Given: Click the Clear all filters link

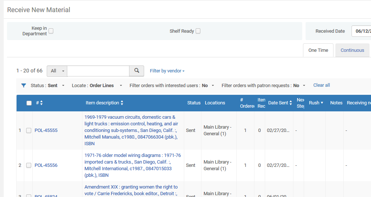Looking at the screenshot, I should point(321,85).
